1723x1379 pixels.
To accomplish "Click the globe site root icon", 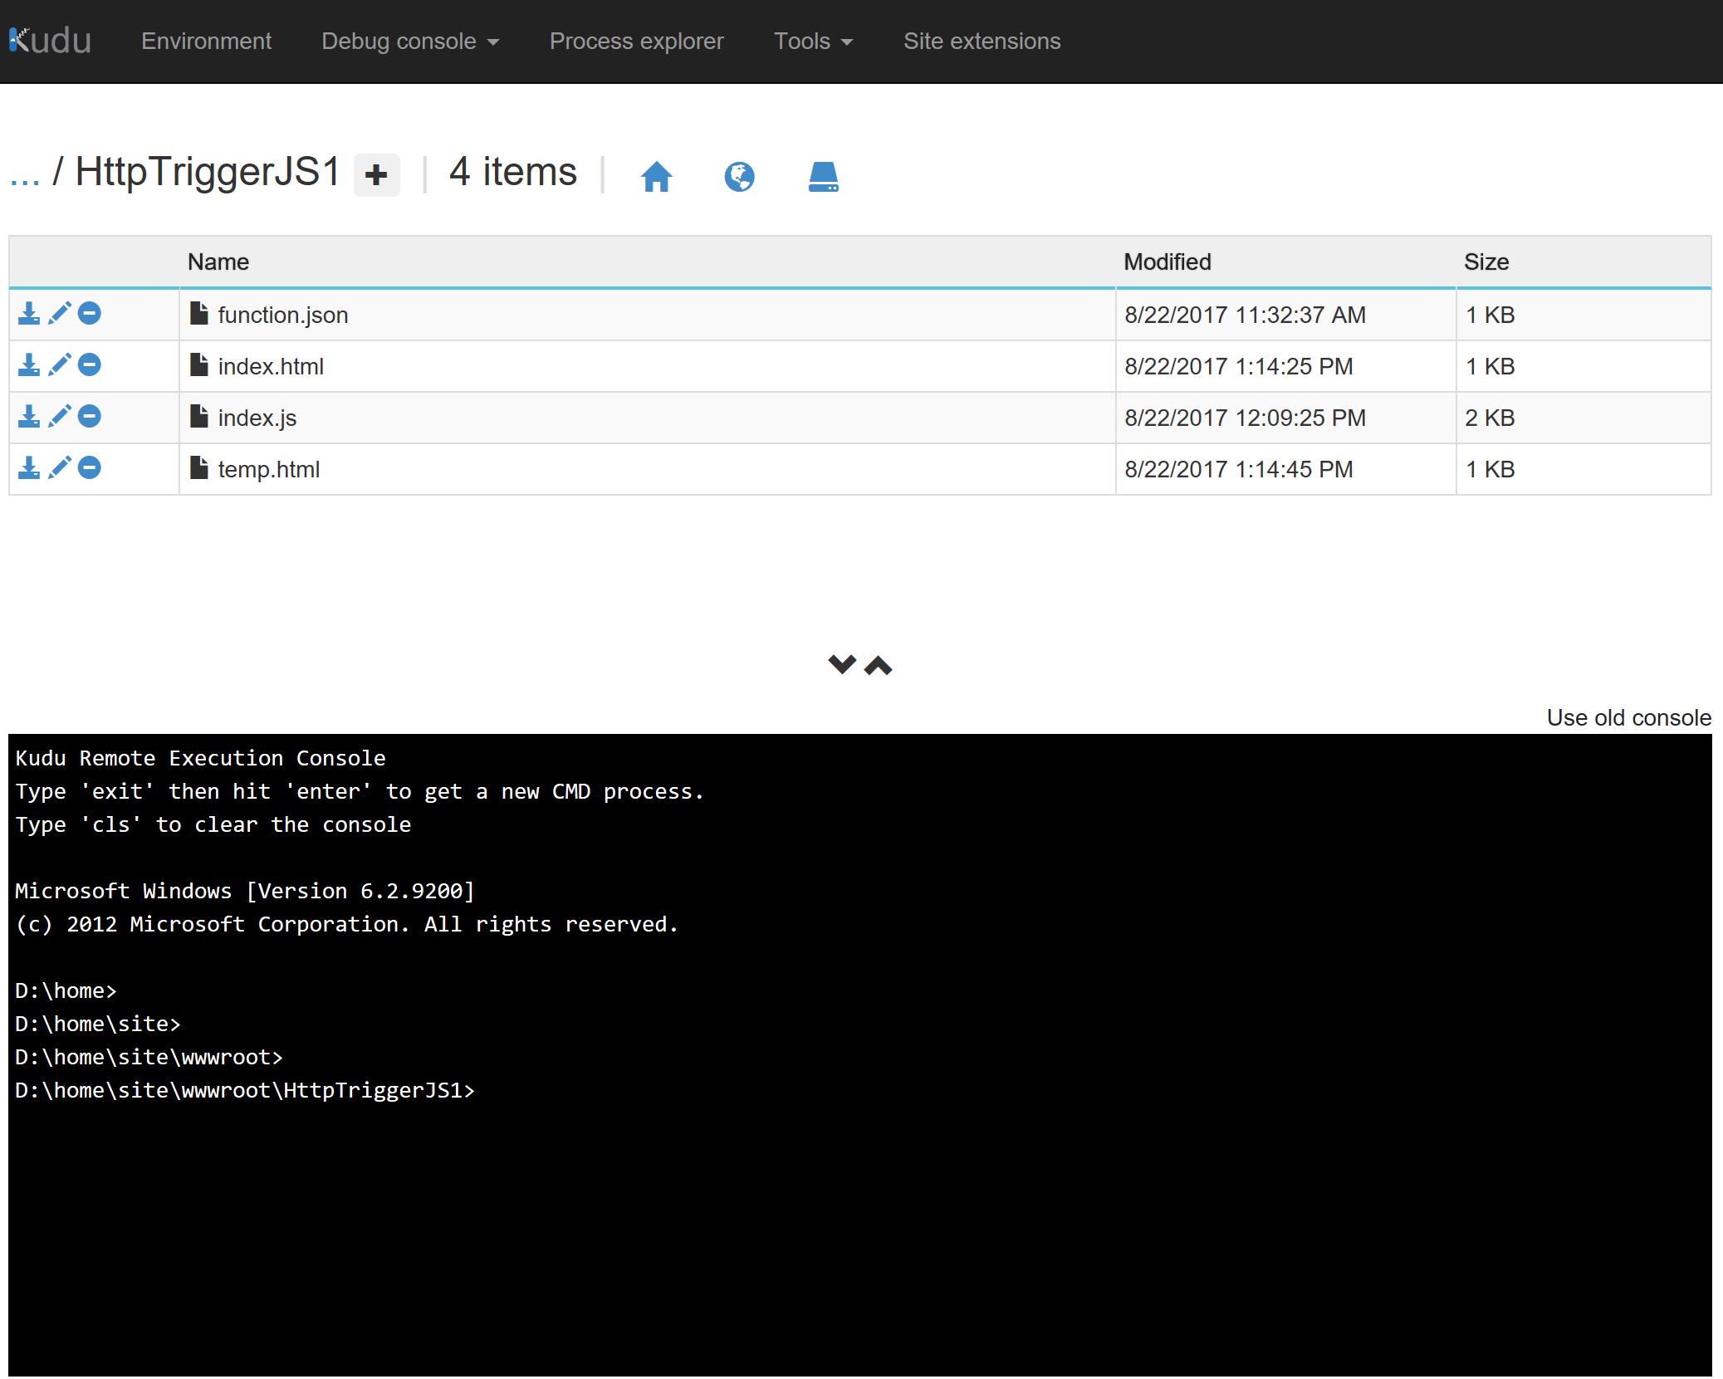I will pos(739,176).
